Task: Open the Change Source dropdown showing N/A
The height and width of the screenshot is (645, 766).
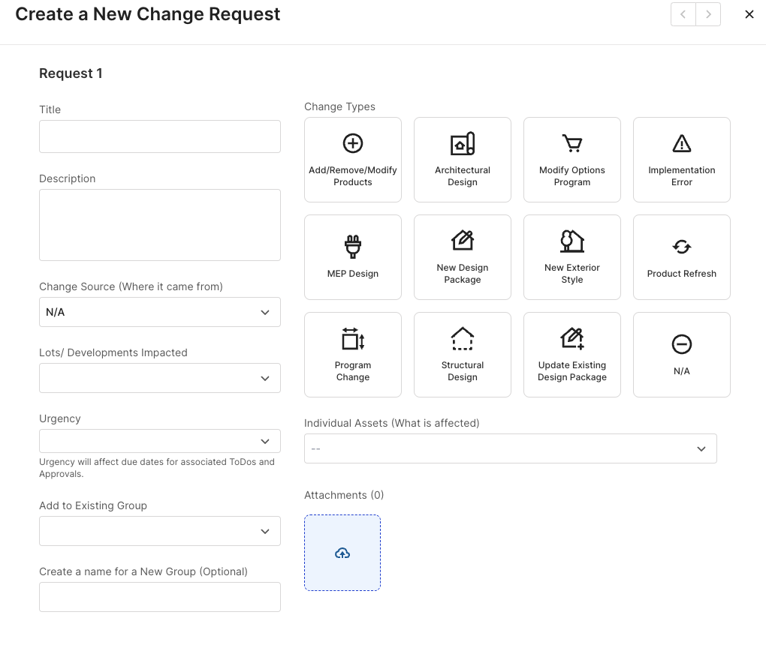Action: [160, 312]
